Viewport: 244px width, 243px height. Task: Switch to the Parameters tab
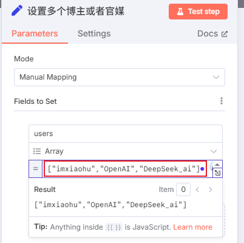tap(35, 33)
